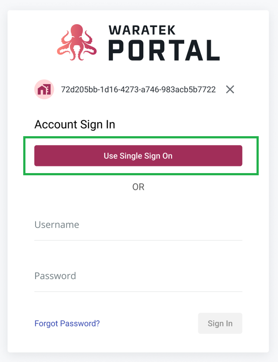This screenshot has width=278, height=362.
Task: Click the Use Single Sign On button
Action: (138, 156)
